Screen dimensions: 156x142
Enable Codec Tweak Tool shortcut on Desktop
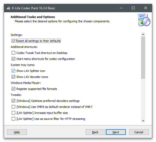click(13, 53)
